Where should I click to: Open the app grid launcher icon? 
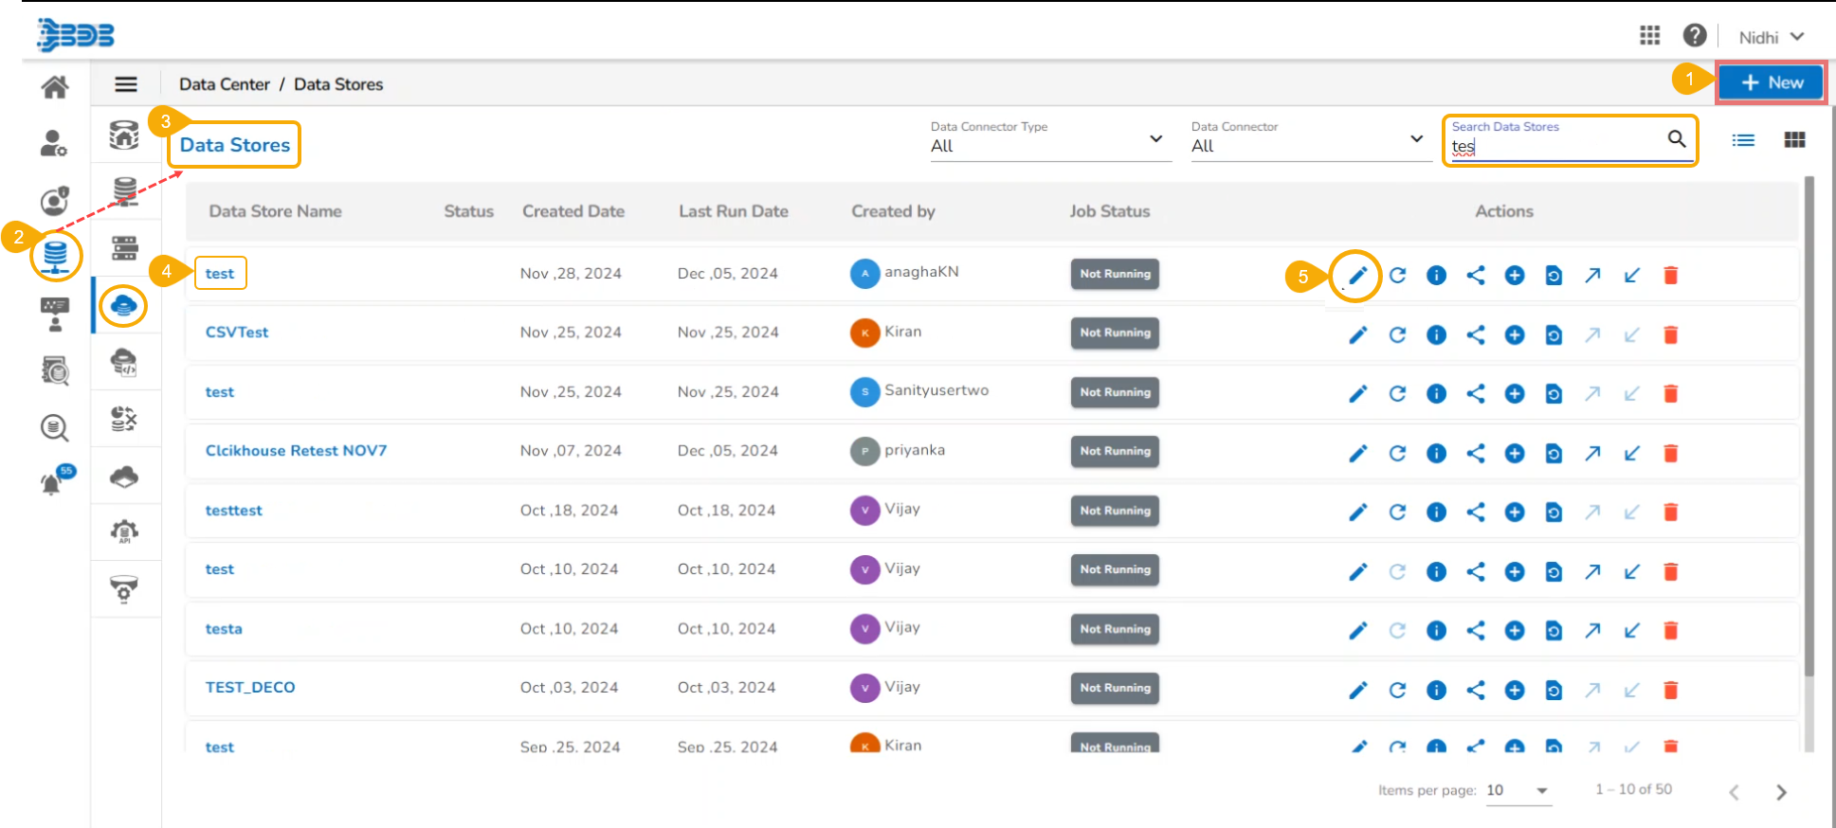tap(1649, 36)
